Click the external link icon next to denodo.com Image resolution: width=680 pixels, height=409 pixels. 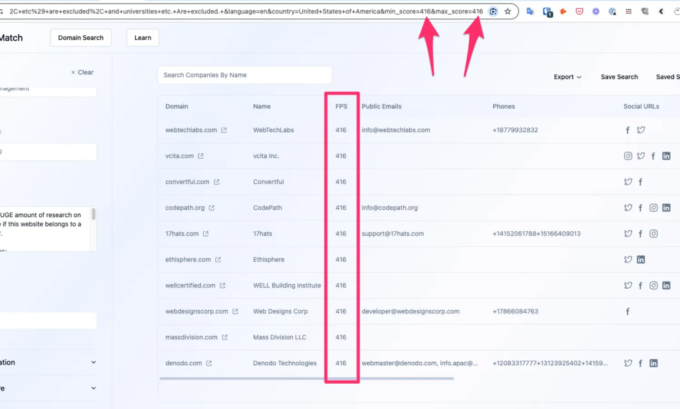click(209, 363)
